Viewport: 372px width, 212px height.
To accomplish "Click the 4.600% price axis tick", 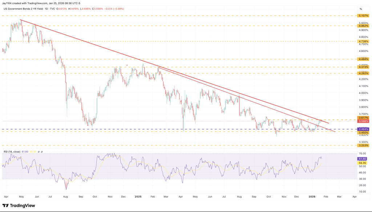I will pos(364,51).
